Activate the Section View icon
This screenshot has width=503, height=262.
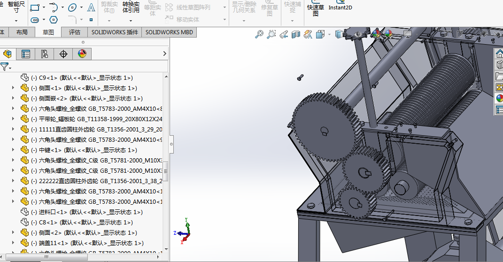296,34
